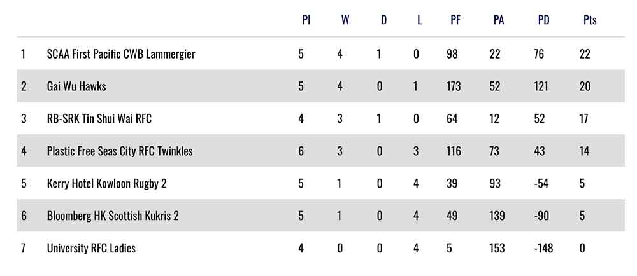This screenshot has height=276, width=637.
Task: Click the W column header
Action: 345,20
